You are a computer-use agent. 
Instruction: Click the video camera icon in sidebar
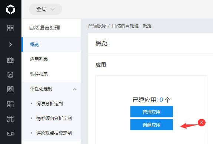(x=10, y=134)
